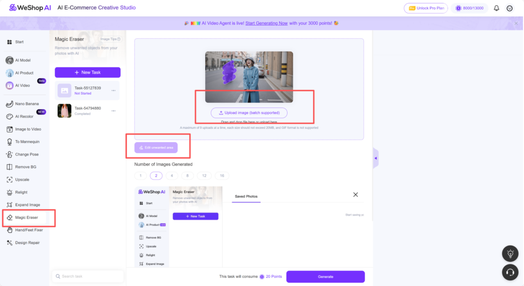Open the headset customer support button
Image resolution: width=524 pixels, height=286 pixels.
click(510, 272)
